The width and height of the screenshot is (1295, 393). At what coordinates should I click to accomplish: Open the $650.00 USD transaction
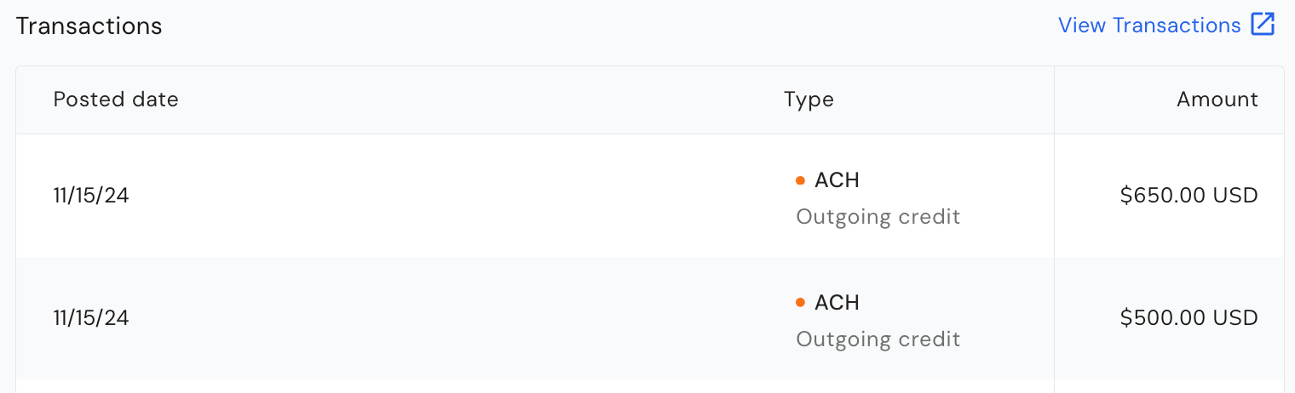(1189, 196)
